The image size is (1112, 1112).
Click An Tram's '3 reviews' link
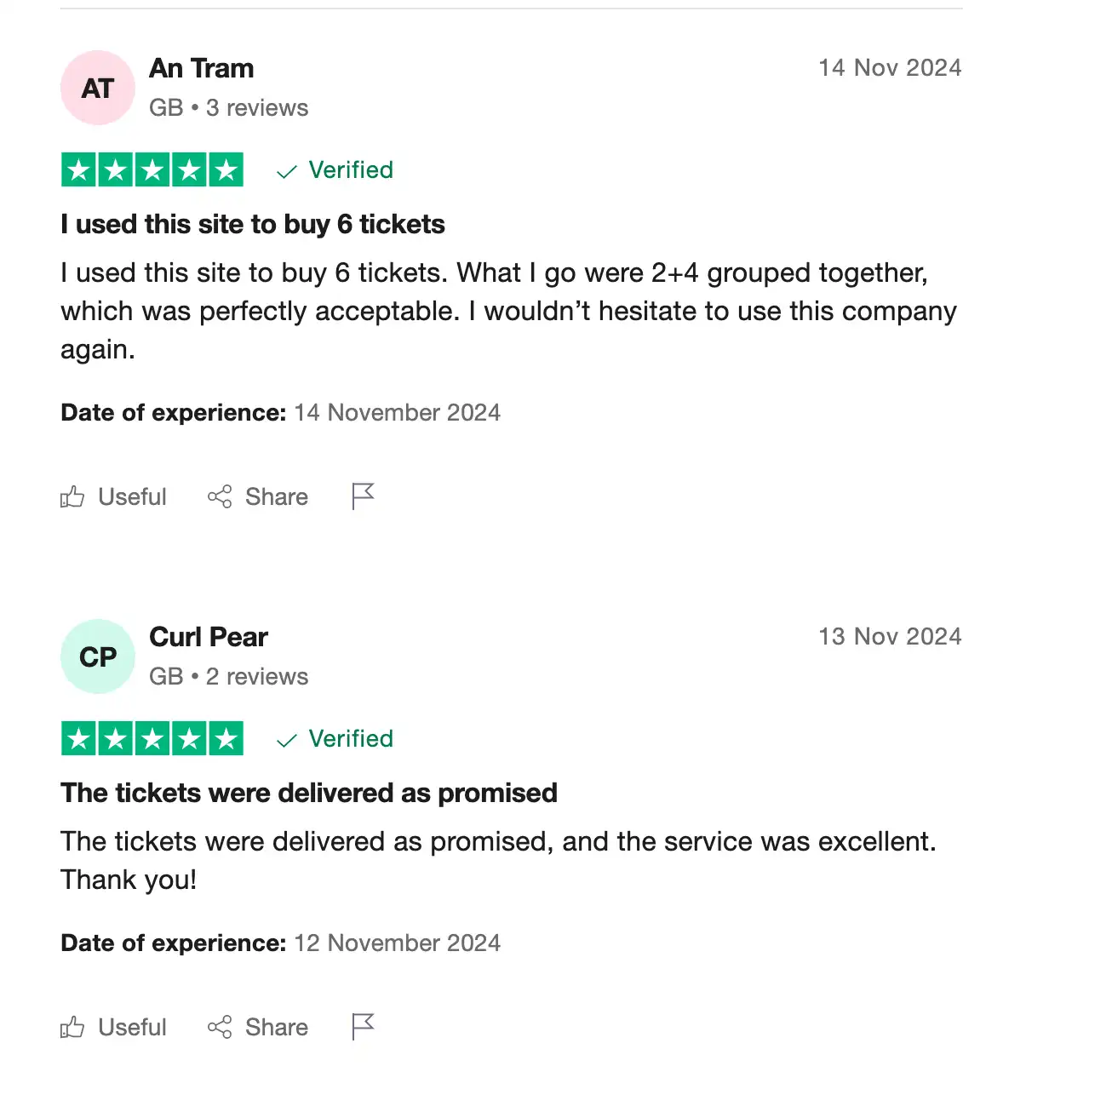pos(258,107)
